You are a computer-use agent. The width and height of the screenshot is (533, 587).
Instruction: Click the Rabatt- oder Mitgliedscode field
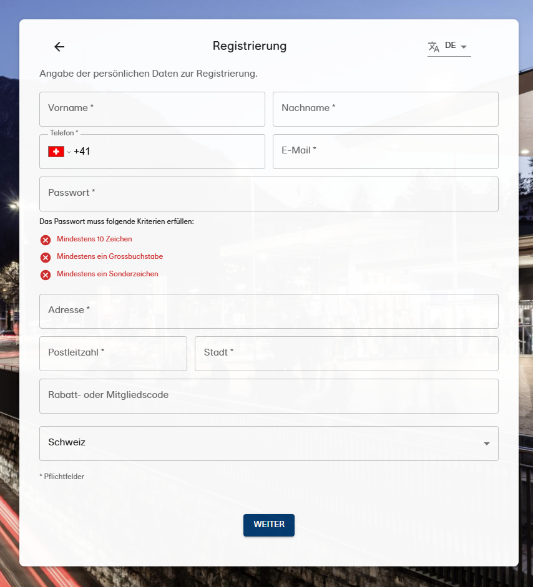click(269, 396)
